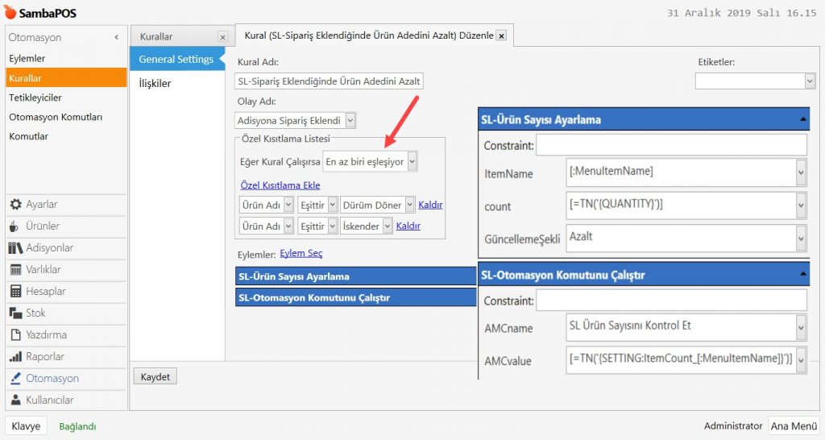Click the Kural Adı text field
Viewport: 825px width, 440px height.
point(329,81)
